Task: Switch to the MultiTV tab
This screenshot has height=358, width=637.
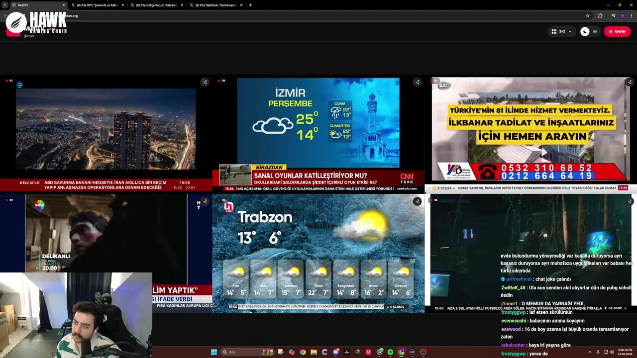Action: [38, 5]
